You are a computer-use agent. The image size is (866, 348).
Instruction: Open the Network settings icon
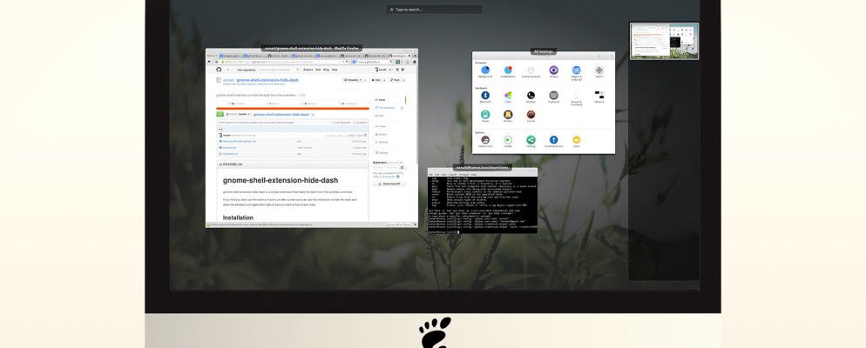tap(599, 97)
